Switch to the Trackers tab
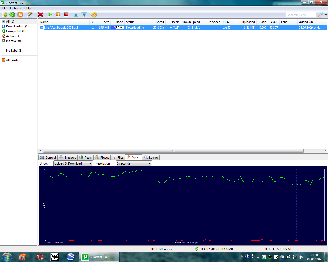The height and width of the screenshot is (262, 328). tap(68, 158)
